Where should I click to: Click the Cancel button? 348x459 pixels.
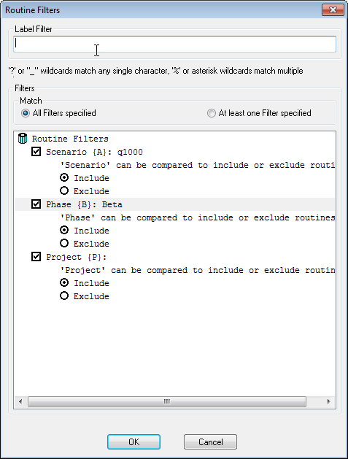210,441
